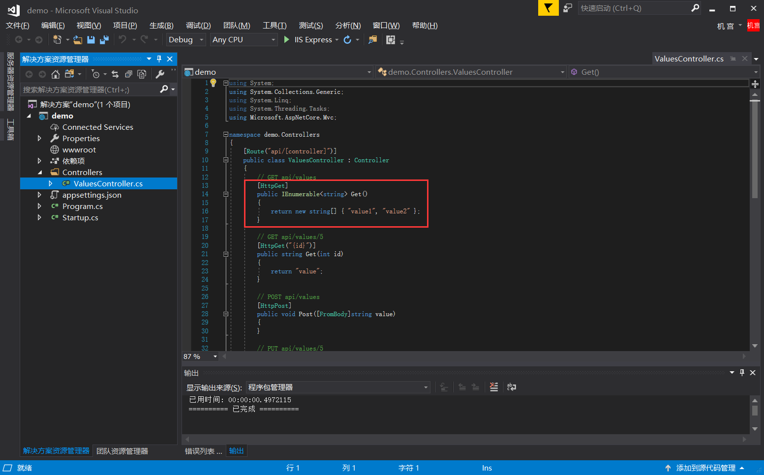This screenshot has width=764, height=475.
Task: Click the window layout toolbar icon
Action: 391,40
